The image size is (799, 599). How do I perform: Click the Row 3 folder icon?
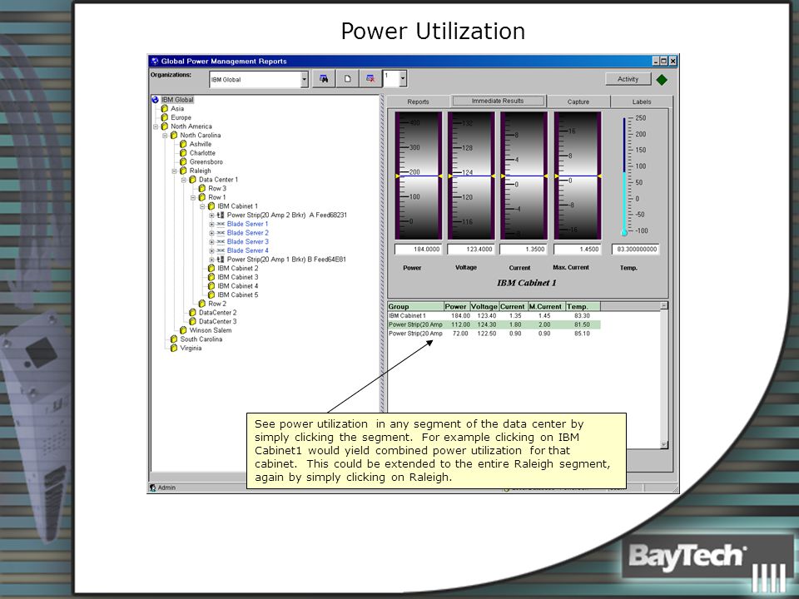click(x=201, y=189)
